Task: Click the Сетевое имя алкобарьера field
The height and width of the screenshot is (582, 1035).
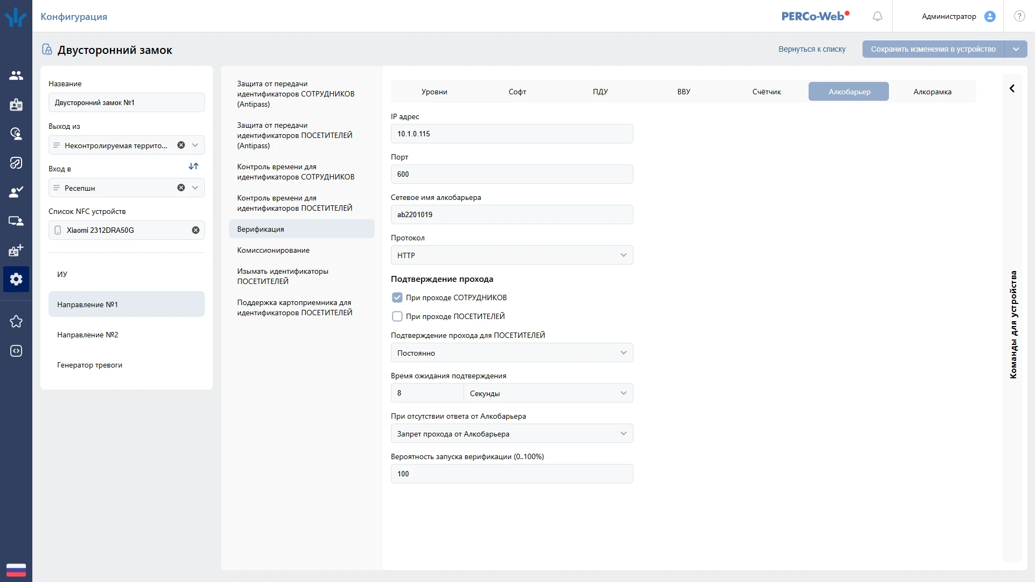Action: (512, 214)
